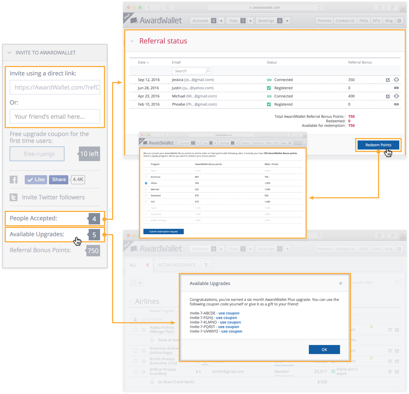Click use coupon for Invite-7-UVWXYZ
Image resolution: width=409 pixels, height=394 pixels.
pos(232,331)
